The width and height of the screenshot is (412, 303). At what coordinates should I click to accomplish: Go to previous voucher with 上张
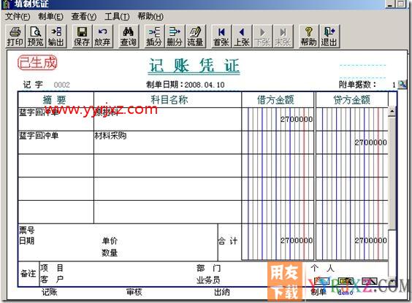(x=242, y=37)
